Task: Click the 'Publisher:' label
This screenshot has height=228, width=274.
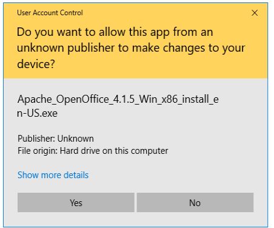Action: [x=36, y=139]
